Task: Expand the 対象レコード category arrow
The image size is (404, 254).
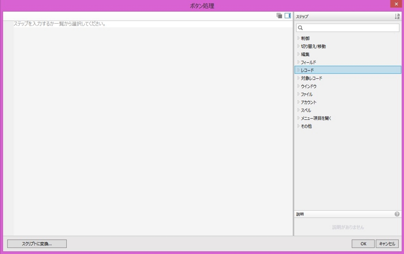Action: [x=298, y=78]
